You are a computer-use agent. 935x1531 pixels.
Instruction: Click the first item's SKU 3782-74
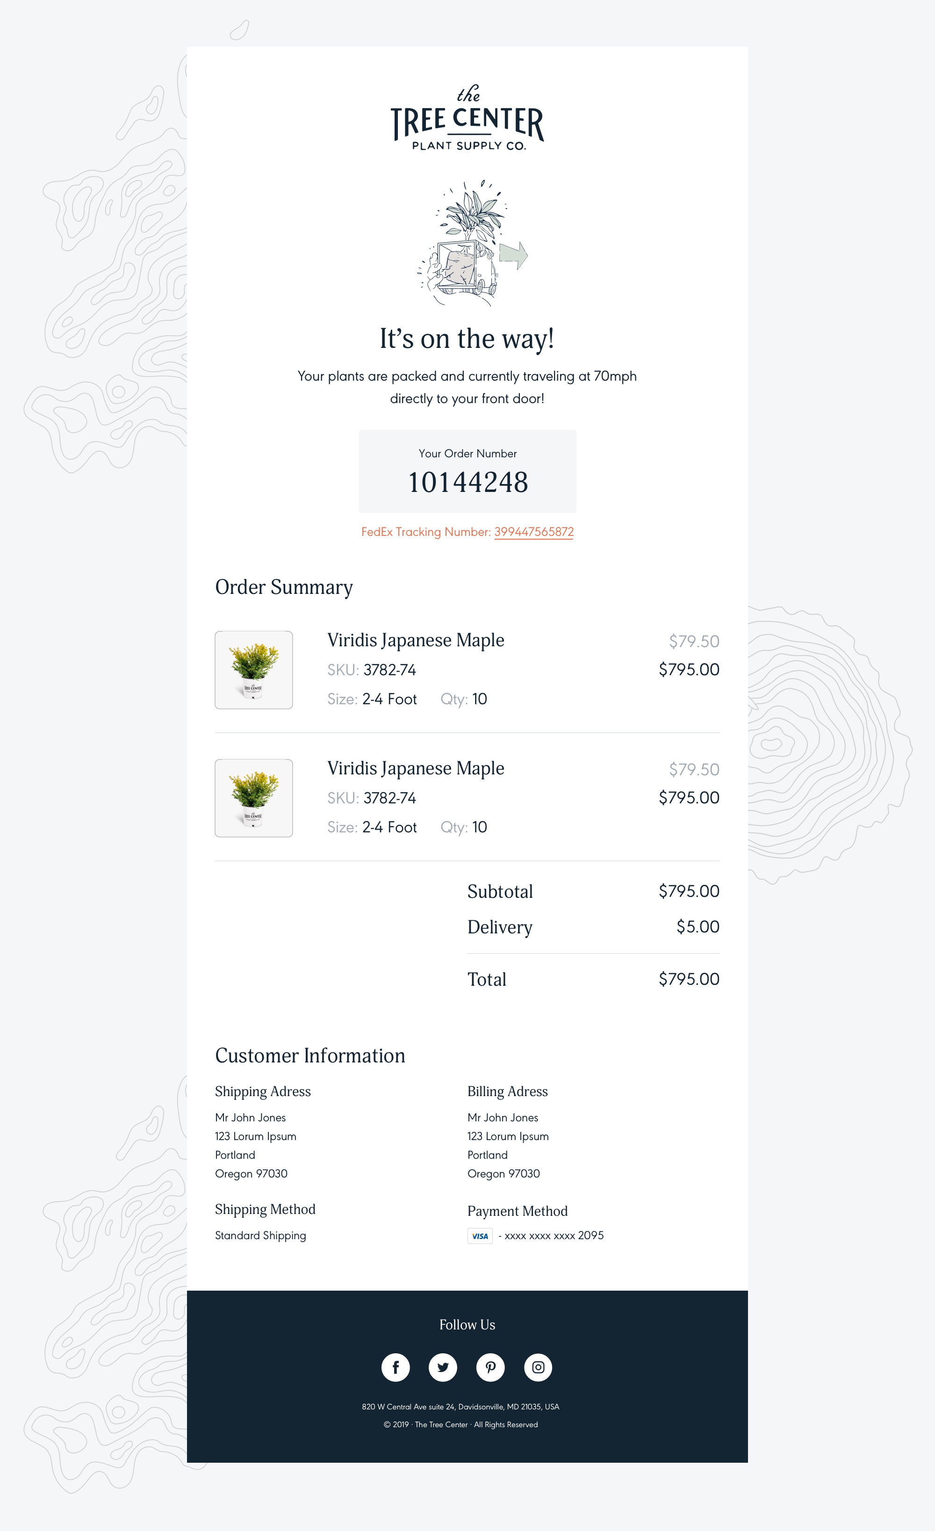click(389, 670)
